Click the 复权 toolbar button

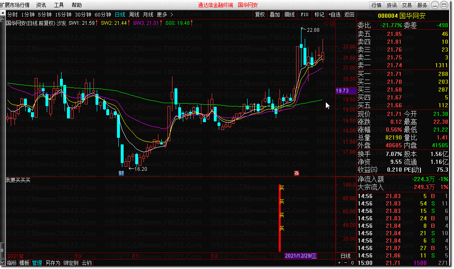coord(260,14)
